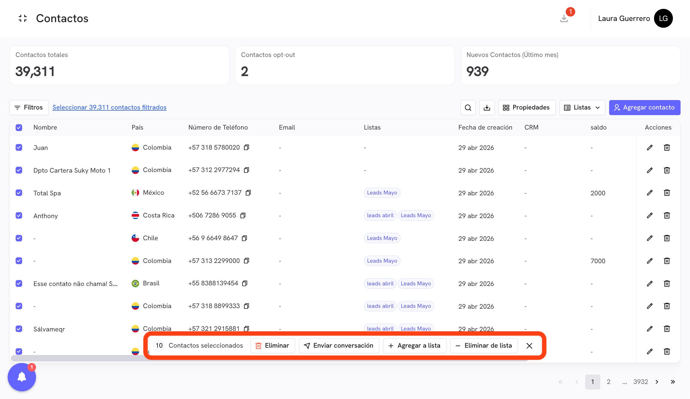Image resolution: width=690 pixels, height=399 pixels.
Task: Go to next page arrow
Action: pos(657,382)
